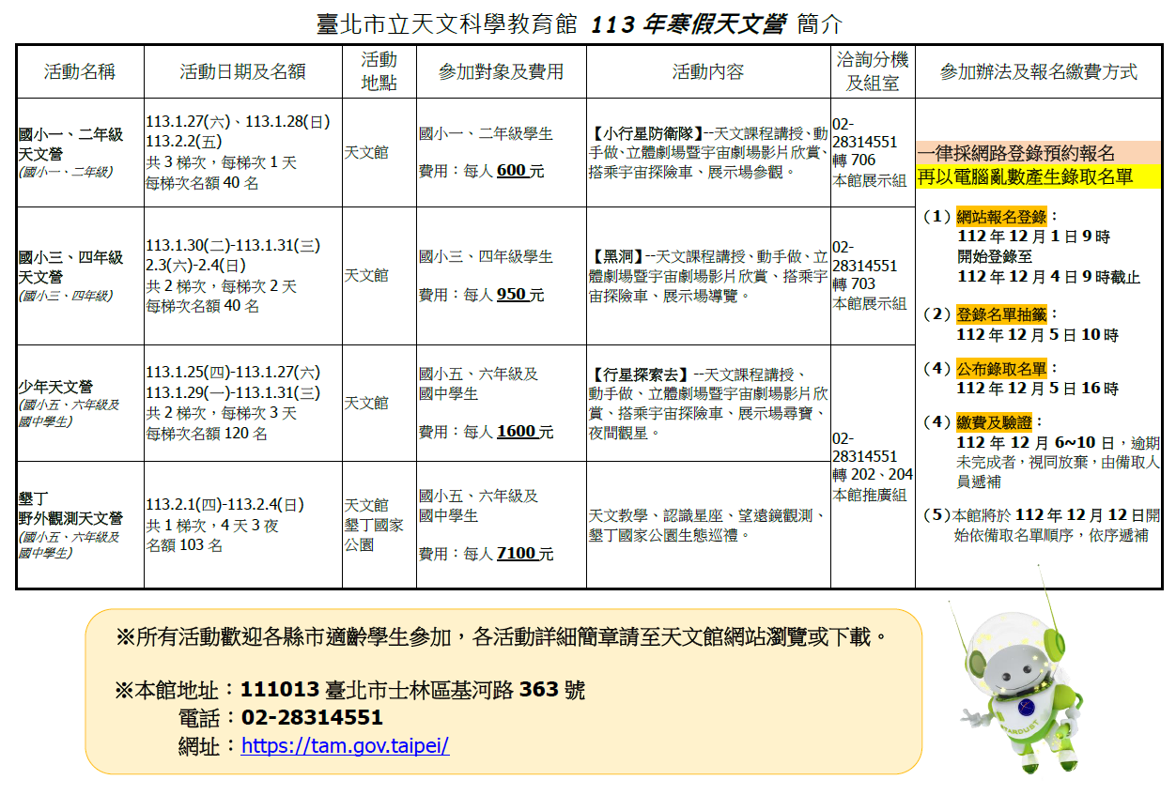Click the peach highlighted 一律採網路登錄預約報名 line
This screenshot has height=795, width=1176.
click(1017, 153)
